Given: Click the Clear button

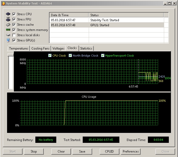Looking at the screenshot, I should (61, 151).
